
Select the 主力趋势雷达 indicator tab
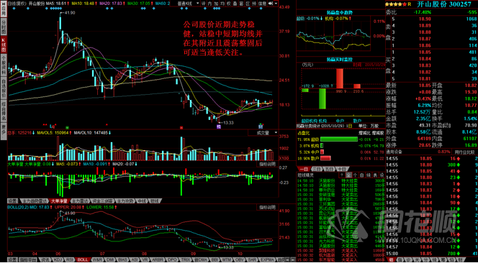point(35,201)
